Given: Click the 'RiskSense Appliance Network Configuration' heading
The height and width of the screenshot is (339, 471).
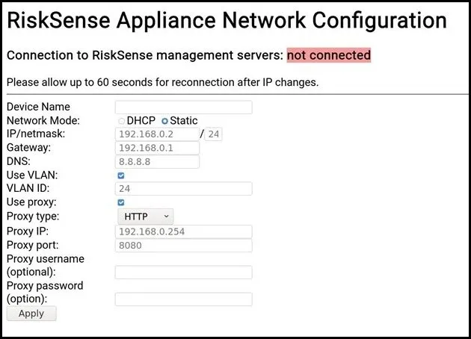Looking at the screenshot, I should pos(227,20).
